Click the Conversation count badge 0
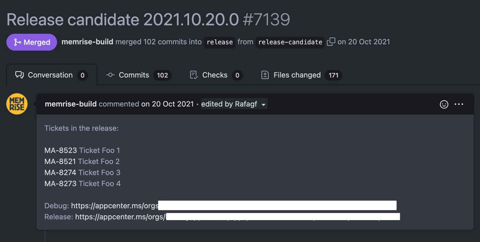The height and width of the screenshot is (242, 480). pos(82,75)
